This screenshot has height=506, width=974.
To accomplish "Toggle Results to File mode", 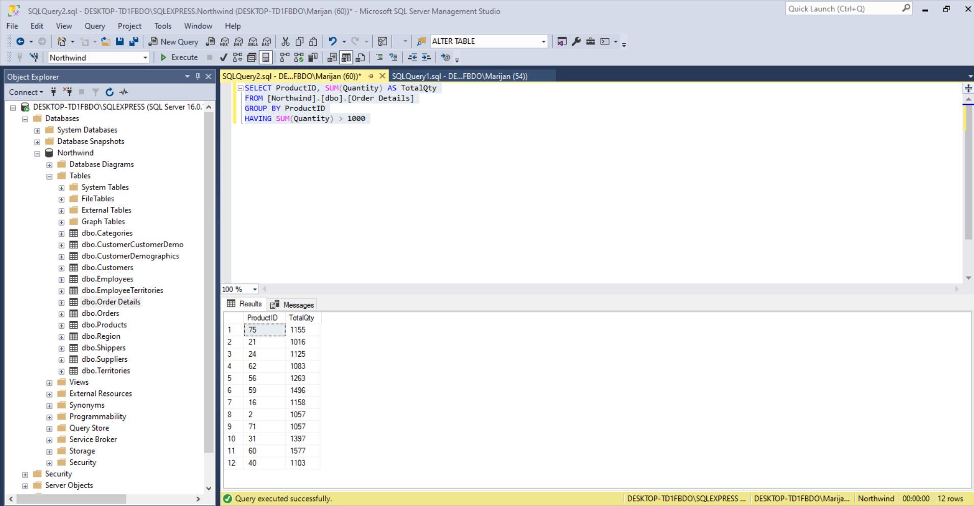I will coord(361,58).
